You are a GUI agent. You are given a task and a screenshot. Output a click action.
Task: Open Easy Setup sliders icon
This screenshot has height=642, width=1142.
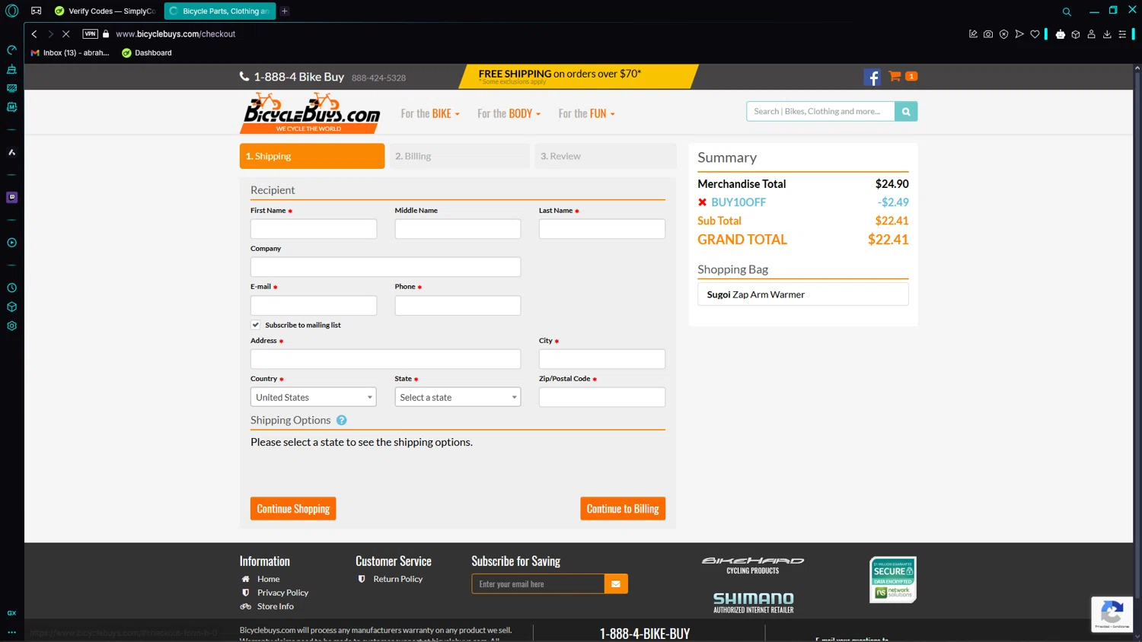(1122, 34)
